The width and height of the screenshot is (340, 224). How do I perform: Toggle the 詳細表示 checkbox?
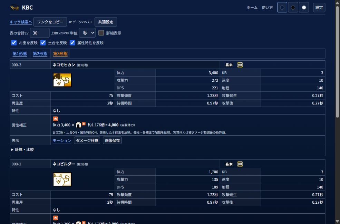101,33
